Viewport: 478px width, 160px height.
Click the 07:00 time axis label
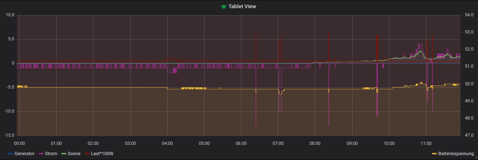278,143
